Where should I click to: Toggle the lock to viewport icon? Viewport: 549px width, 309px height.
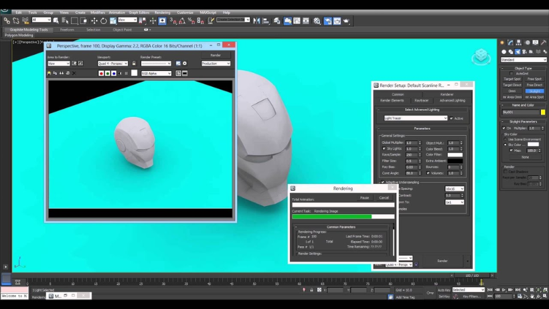134,64
